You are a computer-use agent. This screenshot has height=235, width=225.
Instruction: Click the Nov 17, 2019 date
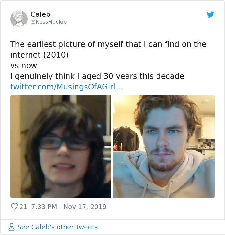point(85,207)
